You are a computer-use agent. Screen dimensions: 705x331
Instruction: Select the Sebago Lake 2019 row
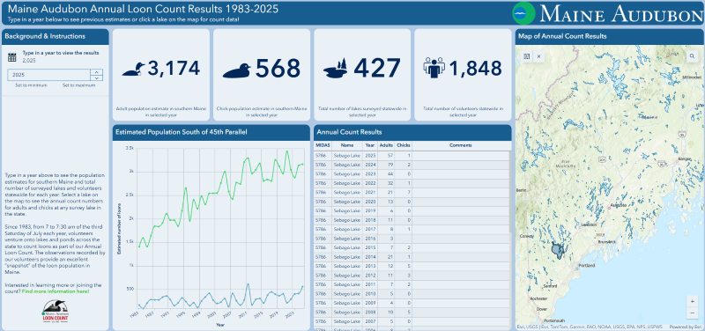[411, 210]
